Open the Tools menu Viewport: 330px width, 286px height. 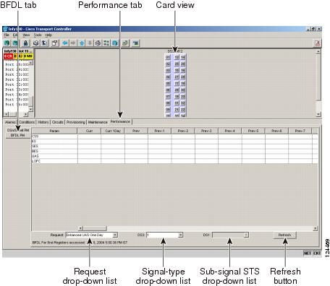(38, 35)
